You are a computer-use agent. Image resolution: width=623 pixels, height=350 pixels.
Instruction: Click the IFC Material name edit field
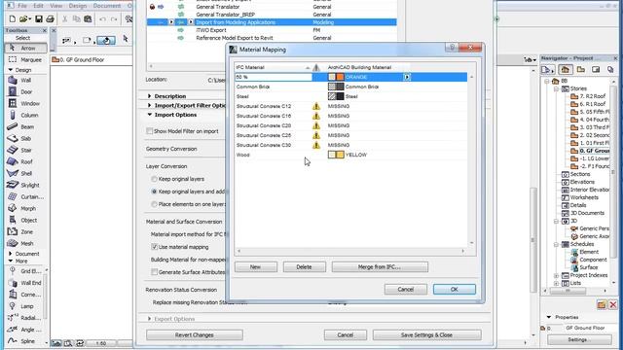[x=274, y=77]
